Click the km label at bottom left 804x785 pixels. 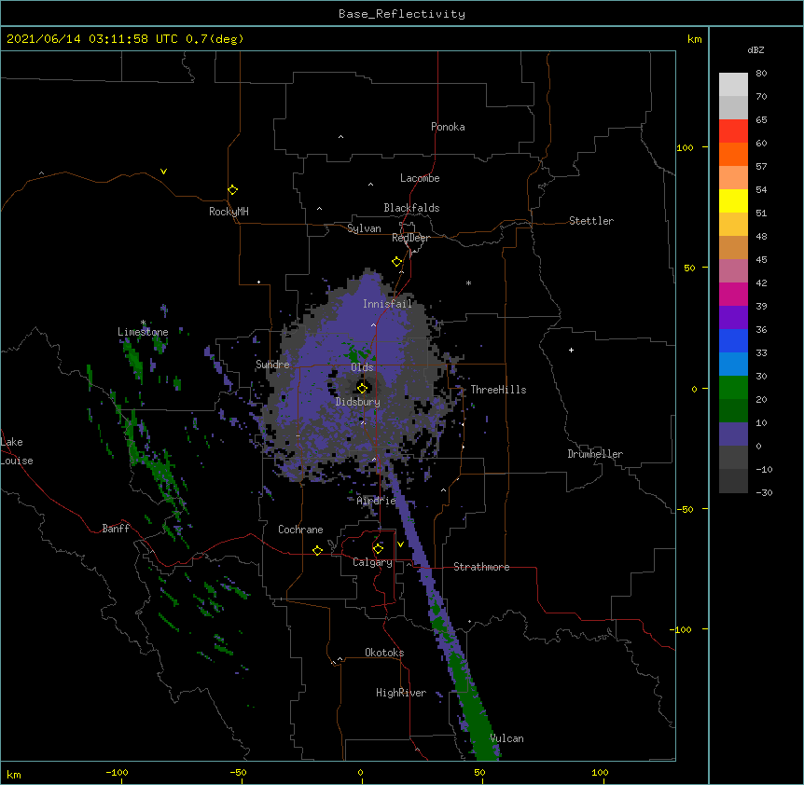coord(14,775)
